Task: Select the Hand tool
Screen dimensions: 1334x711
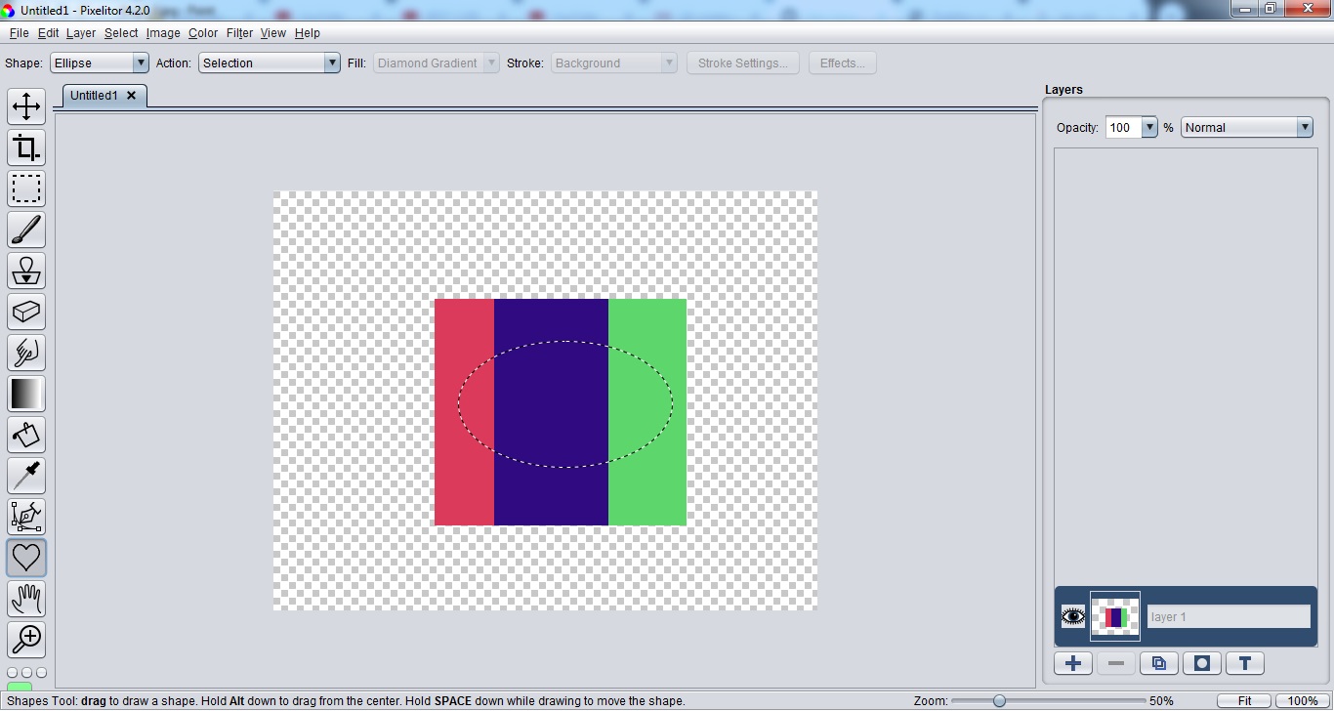Action: (26, 599)
